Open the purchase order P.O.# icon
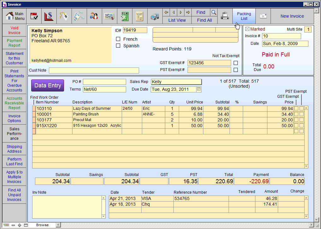Viewport: 321px width, 229px height. coord(125,16)
